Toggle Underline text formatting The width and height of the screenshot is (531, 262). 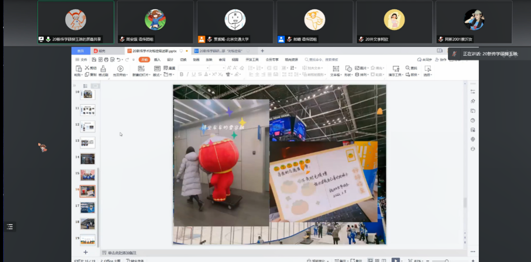click(x=194, y=75)
